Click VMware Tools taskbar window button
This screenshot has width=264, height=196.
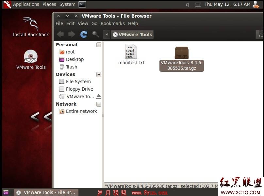46,192
